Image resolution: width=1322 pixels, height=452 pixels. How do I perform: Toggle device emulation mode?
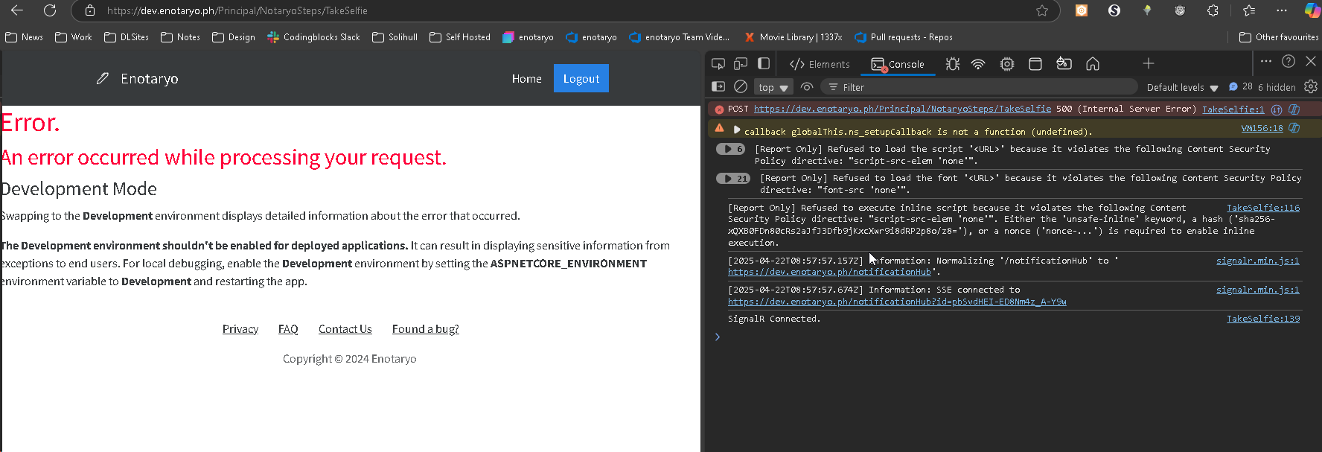(741, 64)
